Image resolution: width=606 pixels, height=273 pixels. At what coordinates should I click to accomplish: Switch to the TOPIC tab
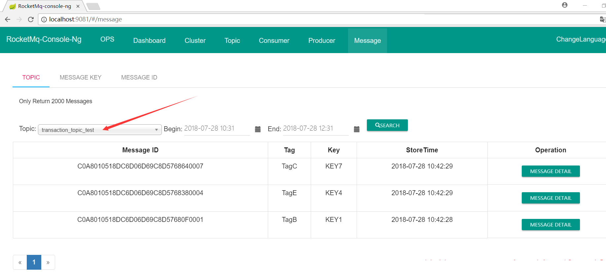coord(31,77)
